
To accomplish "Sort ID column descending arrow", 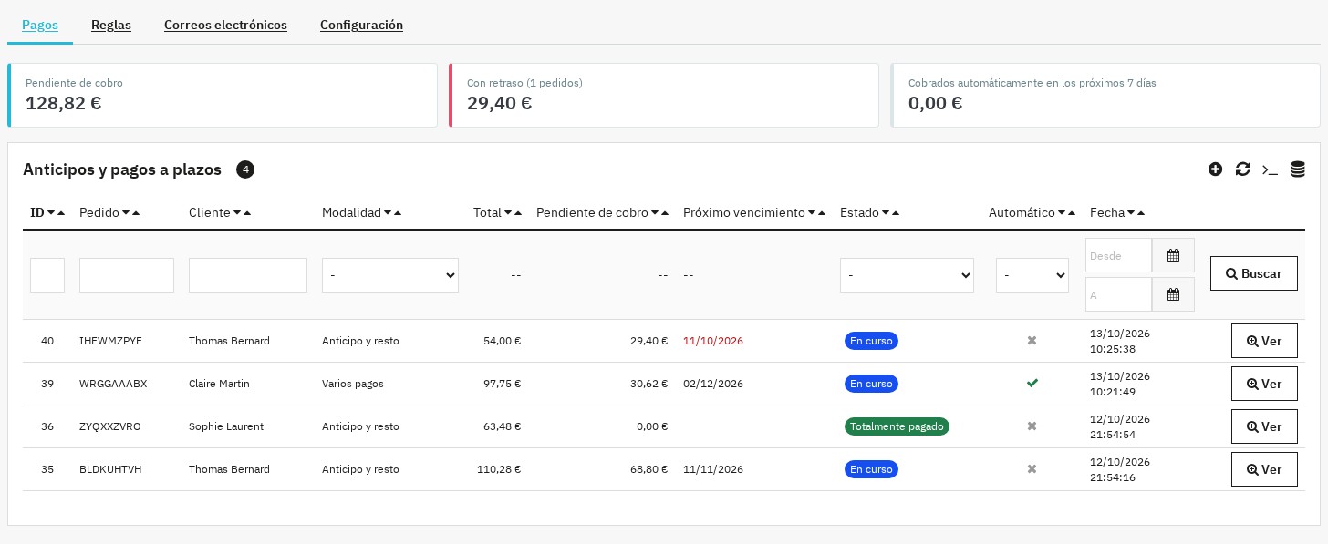I will 51,213.
